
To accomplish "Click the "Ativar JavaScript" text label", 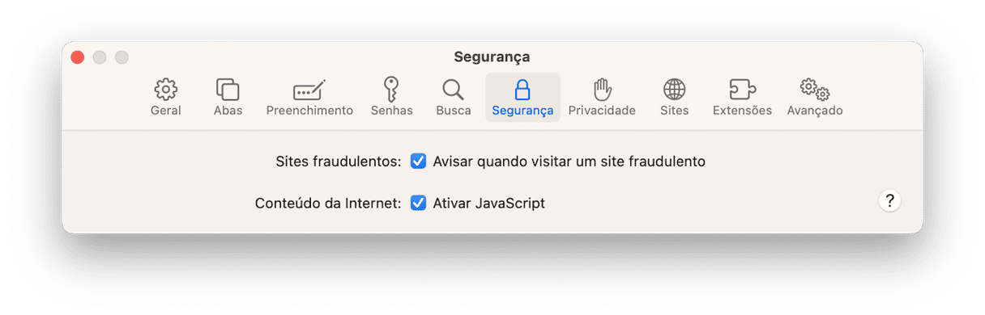I will 488,204.
